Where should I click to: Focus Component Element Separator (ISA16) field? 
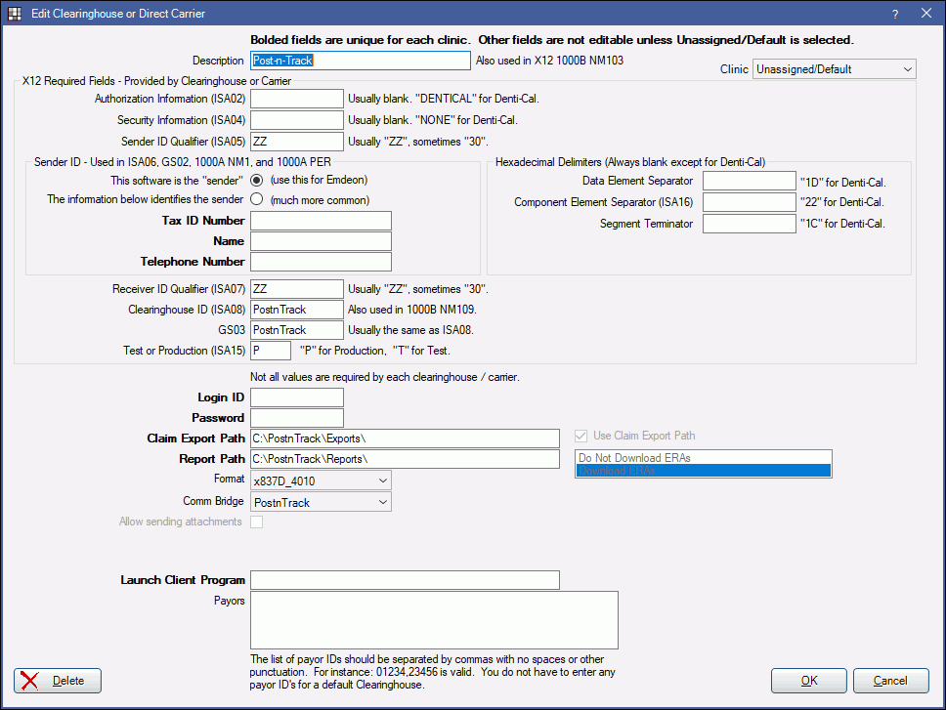(x=750, y=202)
